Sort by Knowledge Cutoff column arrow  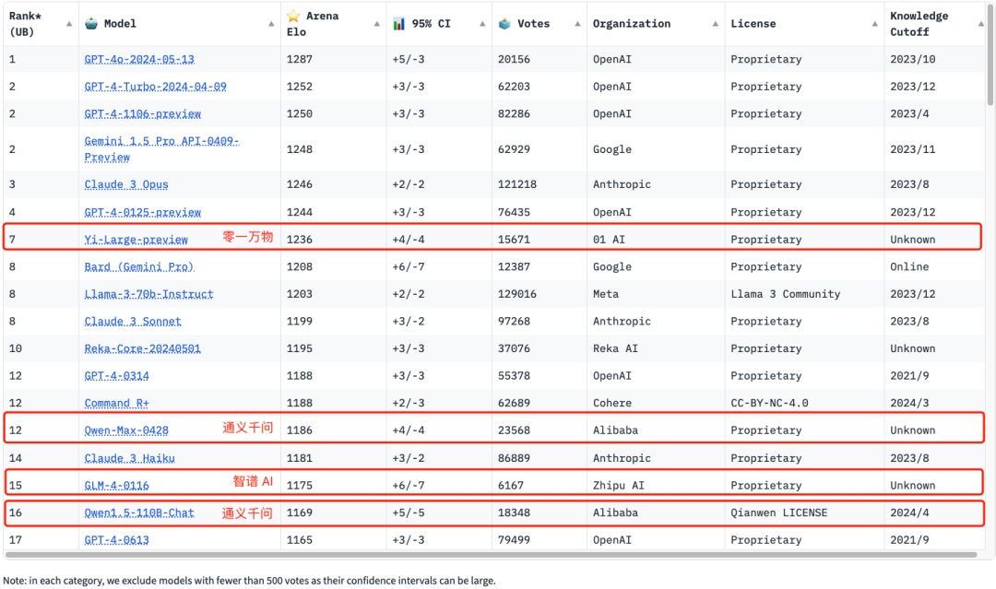point(980,24)
